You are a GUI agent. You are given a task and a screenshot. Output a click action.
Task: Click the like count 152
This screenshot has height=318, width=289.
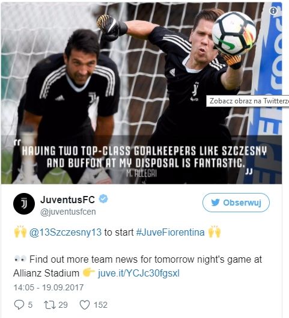pos(100,305)
